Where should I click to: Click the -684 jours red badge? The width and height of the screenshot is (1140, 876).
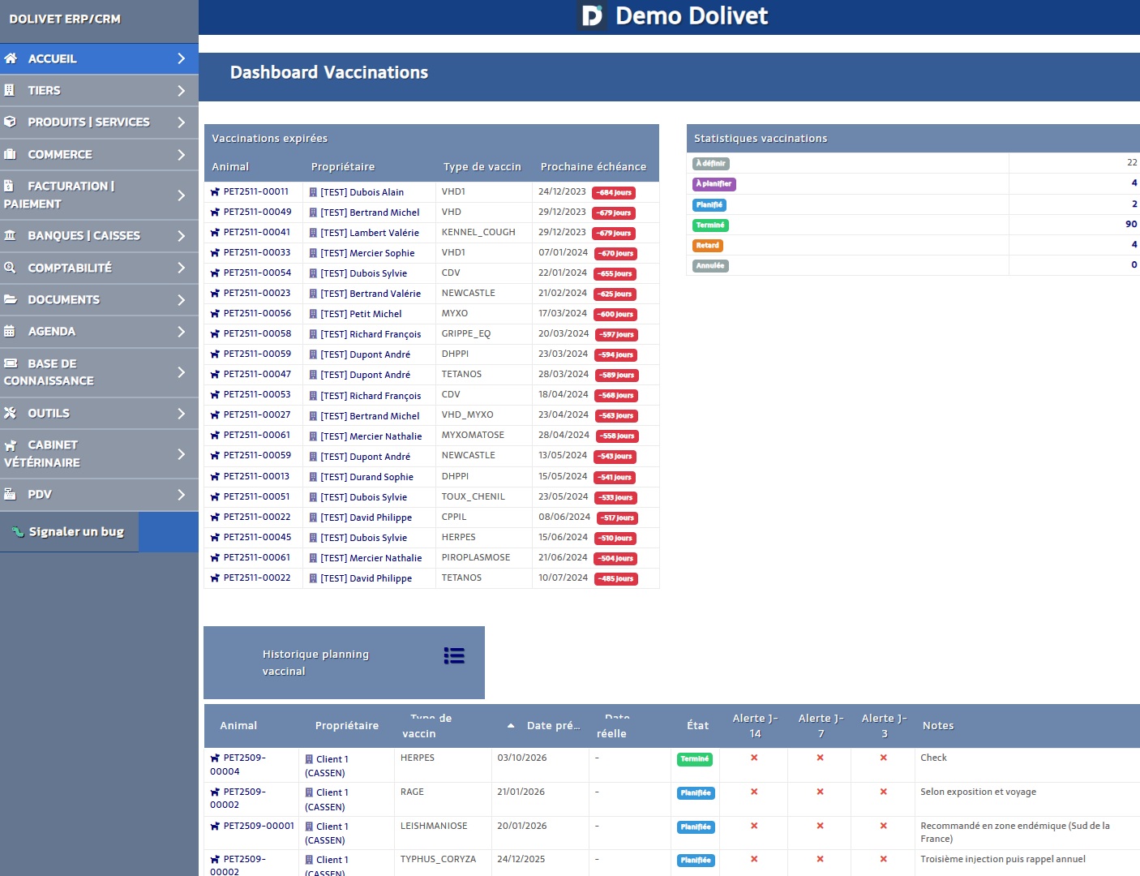pos(614,193)
